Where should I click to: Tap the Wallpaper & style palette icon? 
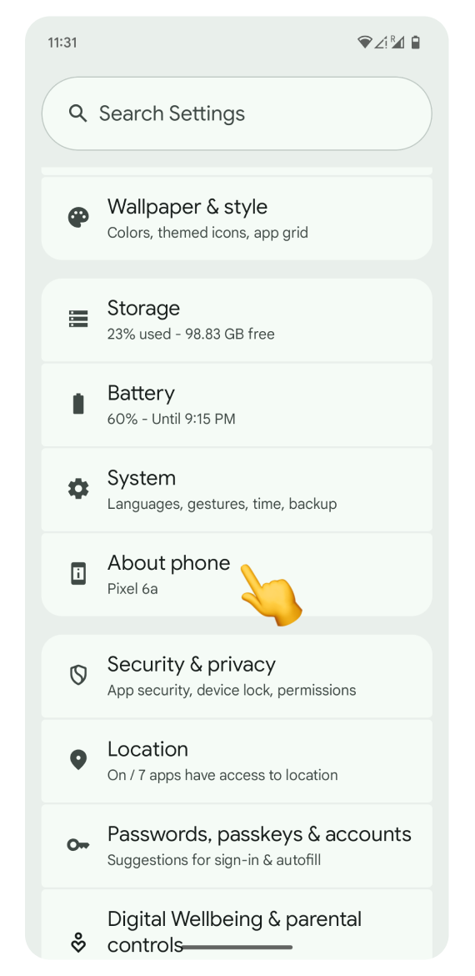pyautogui.click(x=78, y=218)
